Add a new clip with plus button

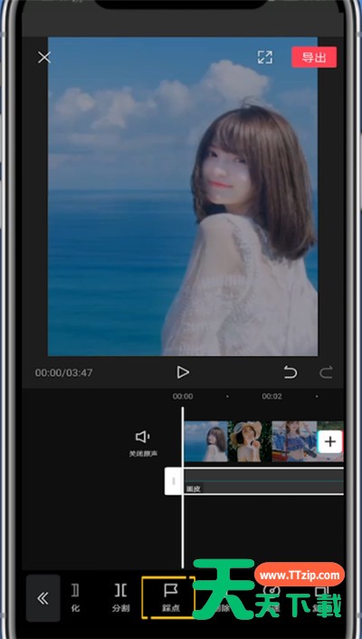329,441
